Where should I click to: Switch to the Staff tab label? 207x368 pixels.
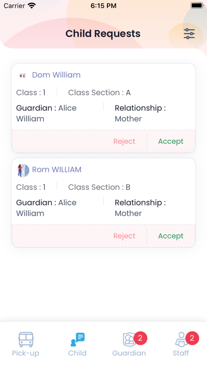[x=181, y=353]
